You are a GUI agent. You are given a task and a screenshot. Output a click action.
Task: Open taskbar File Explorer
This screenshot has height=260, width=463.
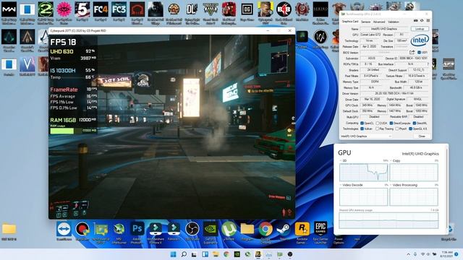click(216, 254)
